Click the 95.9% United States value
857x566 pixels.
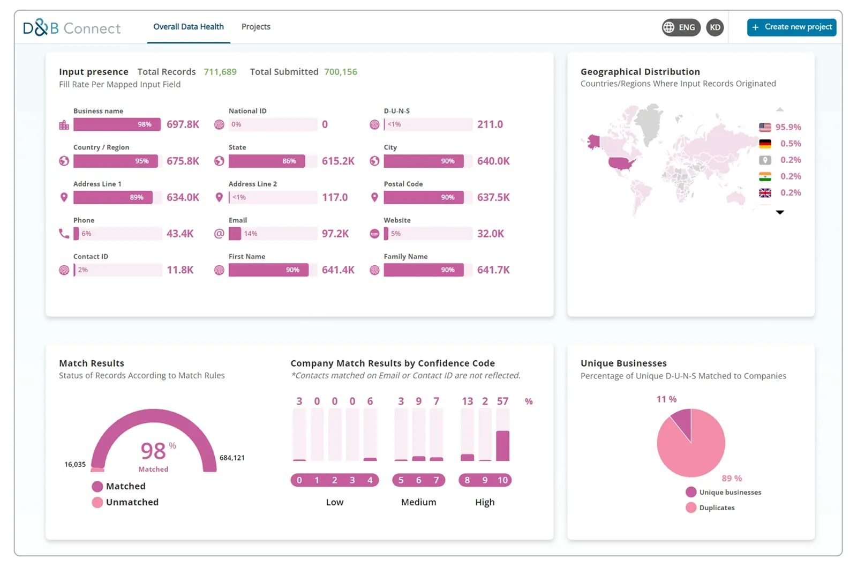(788, 128)
